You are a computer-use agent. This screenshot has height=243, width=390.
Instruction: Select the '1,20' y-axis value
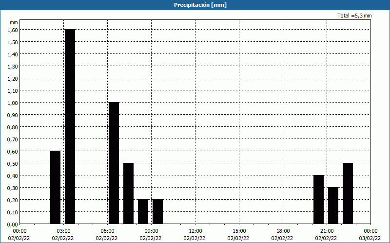tap(13, 78)
